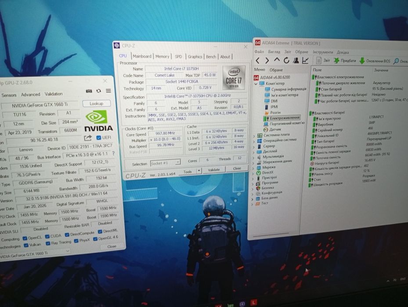Toggle the PhysX checkbox

coord(76,241)
